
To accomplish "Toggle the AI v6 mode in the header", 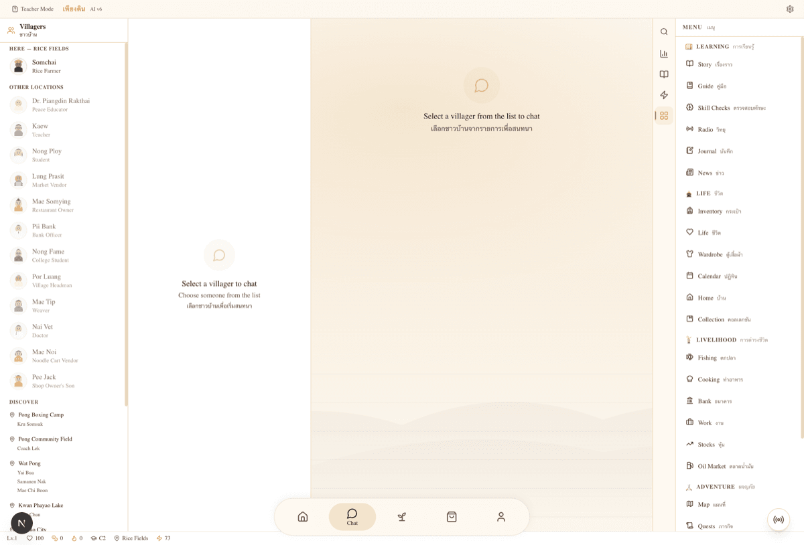I will coord(94,9).
